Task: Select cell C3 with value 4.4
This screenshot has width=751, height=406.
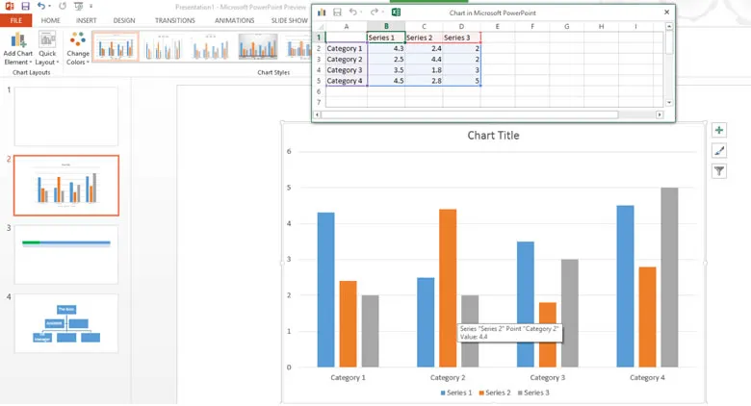Action: point(424,60)
